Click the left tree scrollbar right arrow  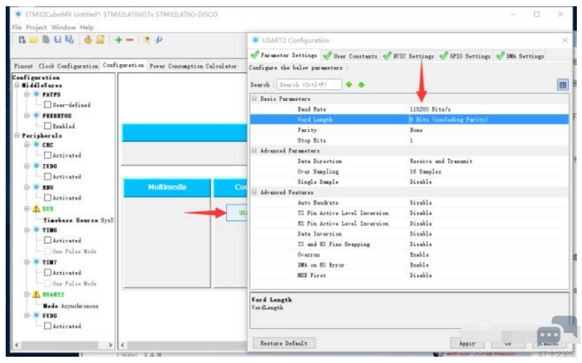[110, 345]
